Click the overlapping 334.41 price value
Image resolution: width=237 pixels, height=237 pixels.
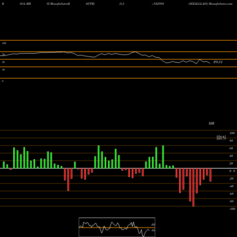(x=221, y=137)
